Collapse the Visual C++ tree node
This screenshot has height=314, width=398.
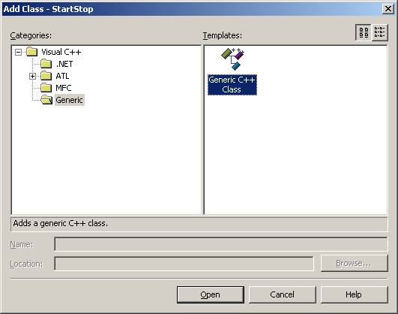(x=18, y=53)
